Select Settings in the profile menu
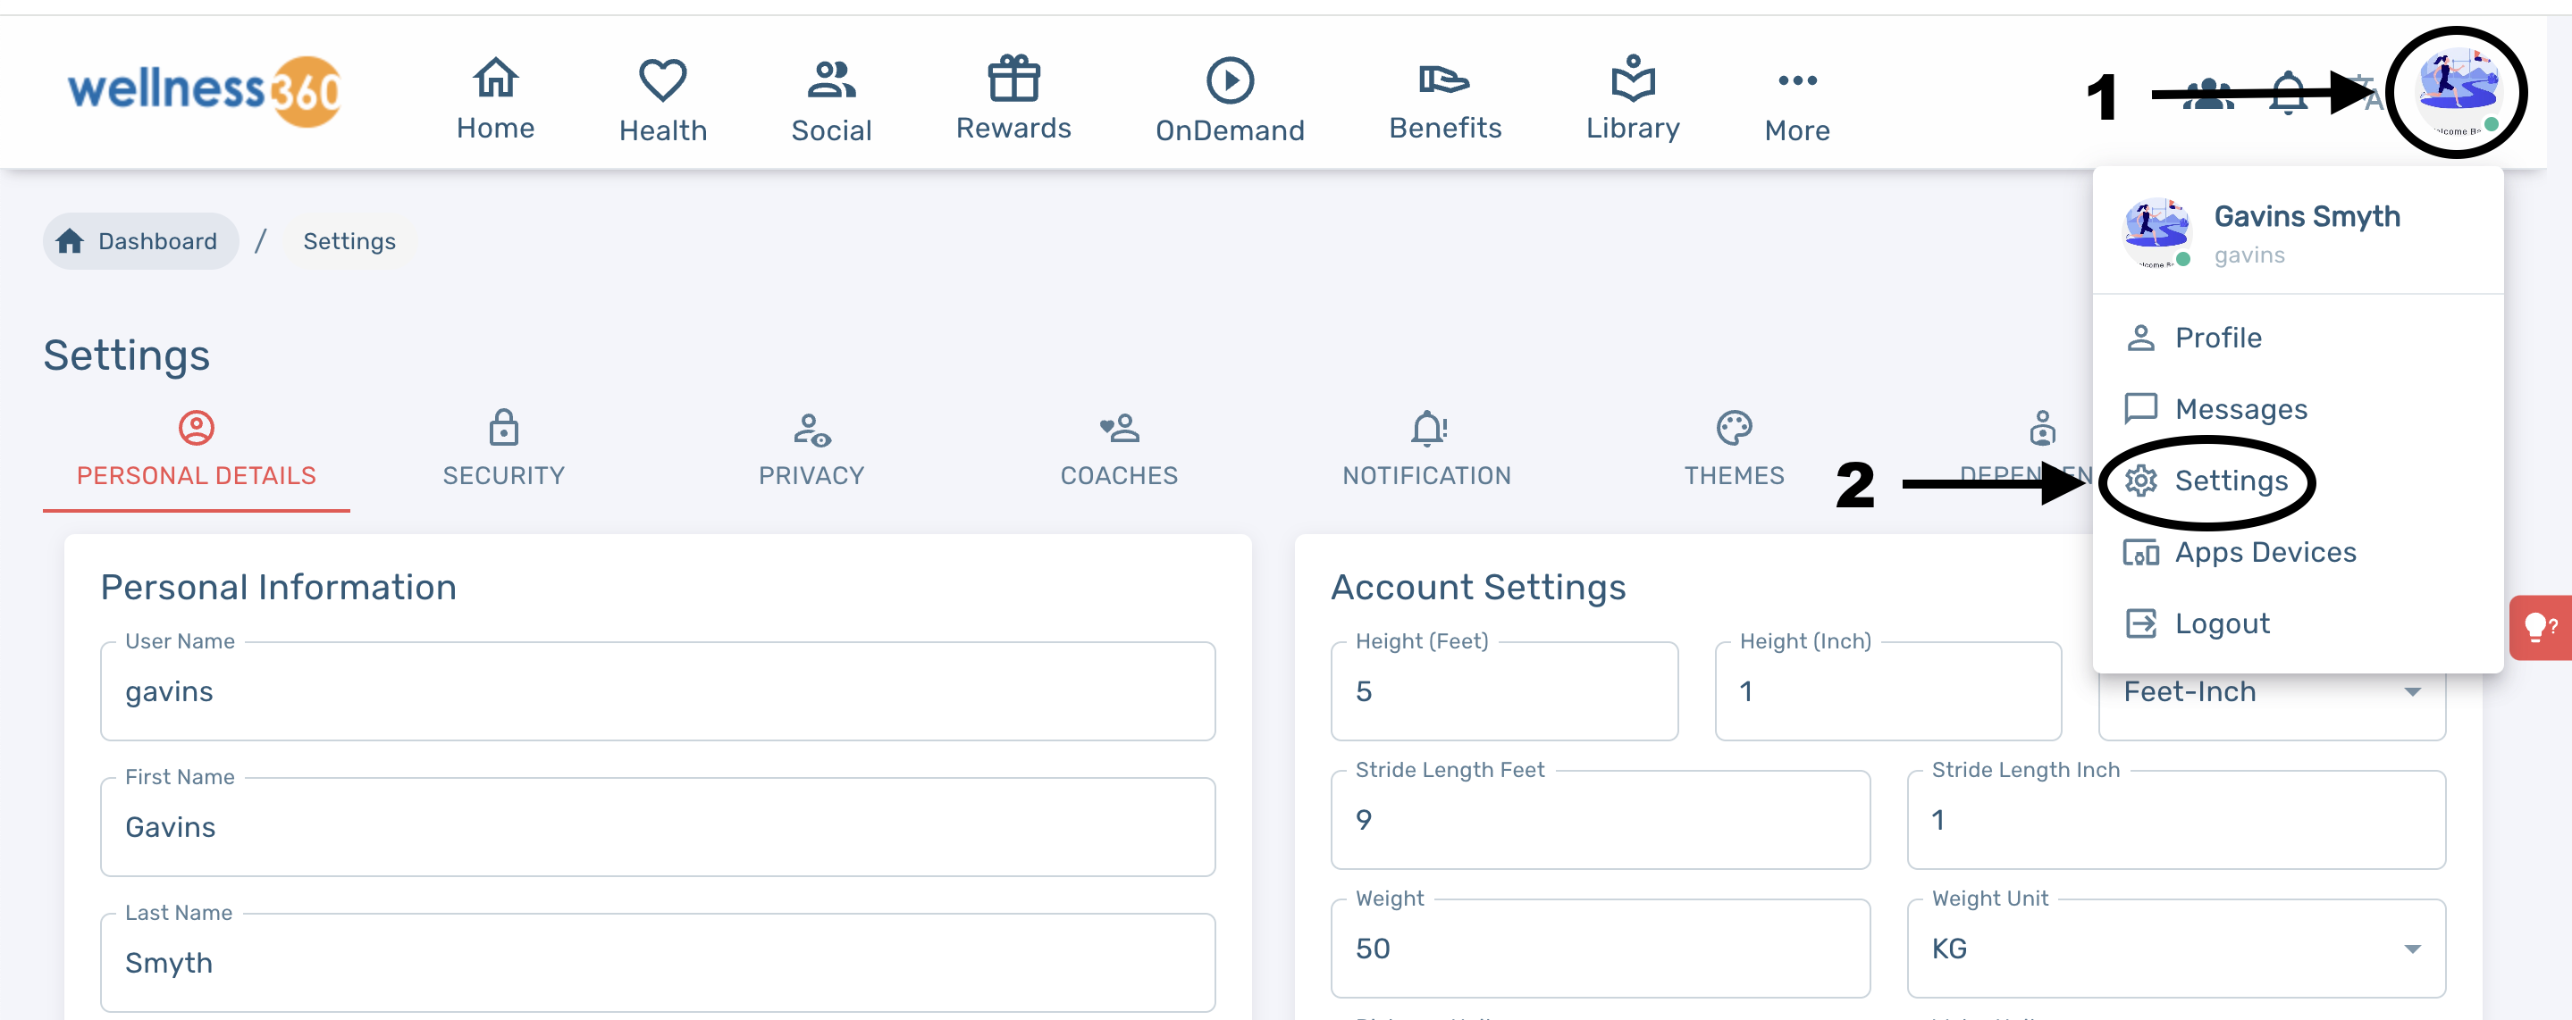2572x1020 pixels. [x=2230, y=481]
